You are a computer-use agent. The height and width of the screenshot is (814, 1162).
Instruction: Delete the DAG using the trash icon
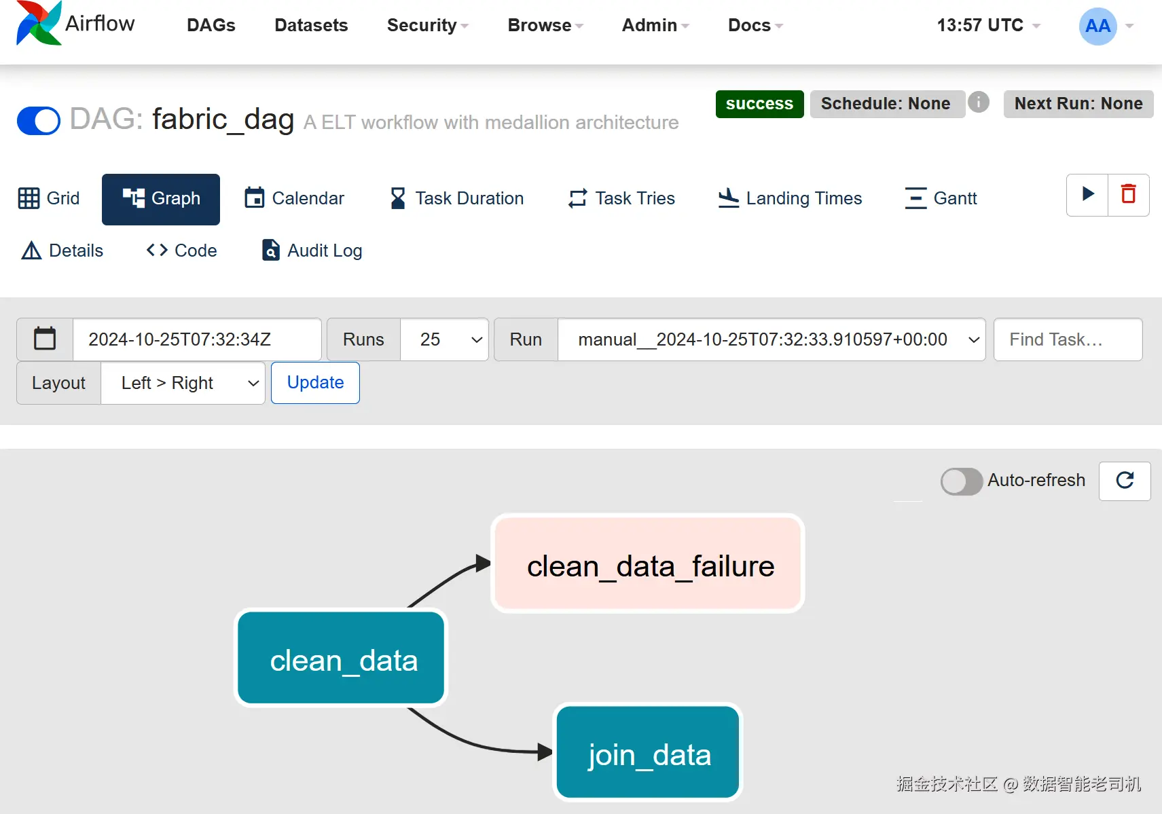coord(1128,195)
